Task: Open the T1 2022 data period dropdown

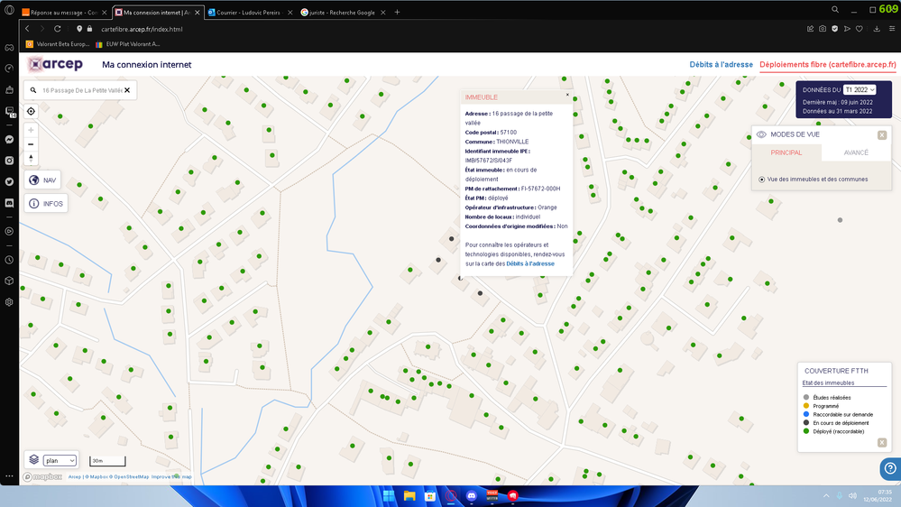Action: tap(860, 89)
